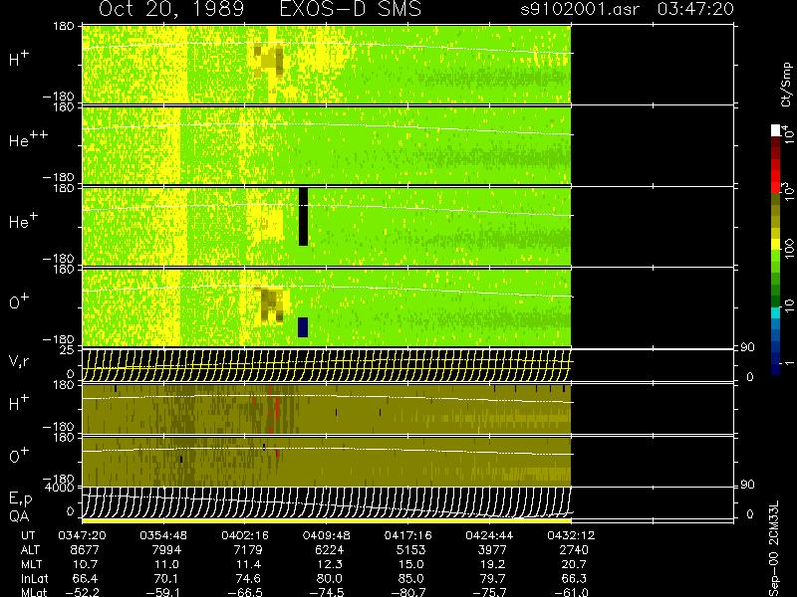Click the dark blue block in O+ panel
Image resolution: width=797 pixels, height=597 pixels.
click(x=303, y=327)
